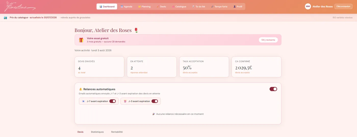The width and height of the screenshot is (357, 137).
Task: Click the 54 j restants badge
Action: [268, 40]
